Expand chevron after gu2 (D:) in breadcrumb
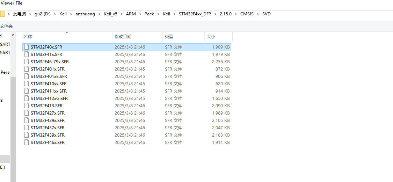The width and height of the screenshot is (393, 182). click(x=55, y=14)
